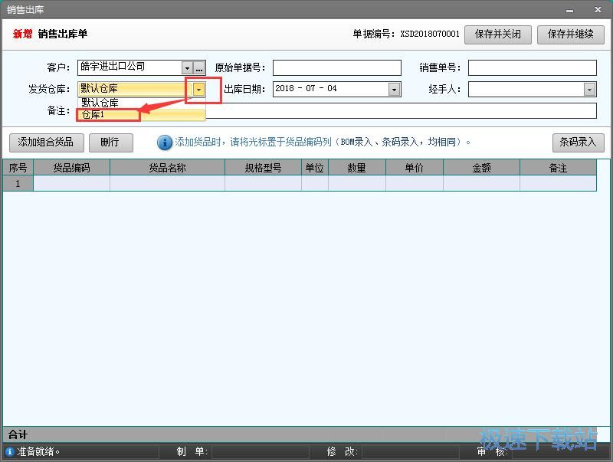Screen dimensions: 613x462
Task: Click the 序号 column header
Action: [18, 168]
